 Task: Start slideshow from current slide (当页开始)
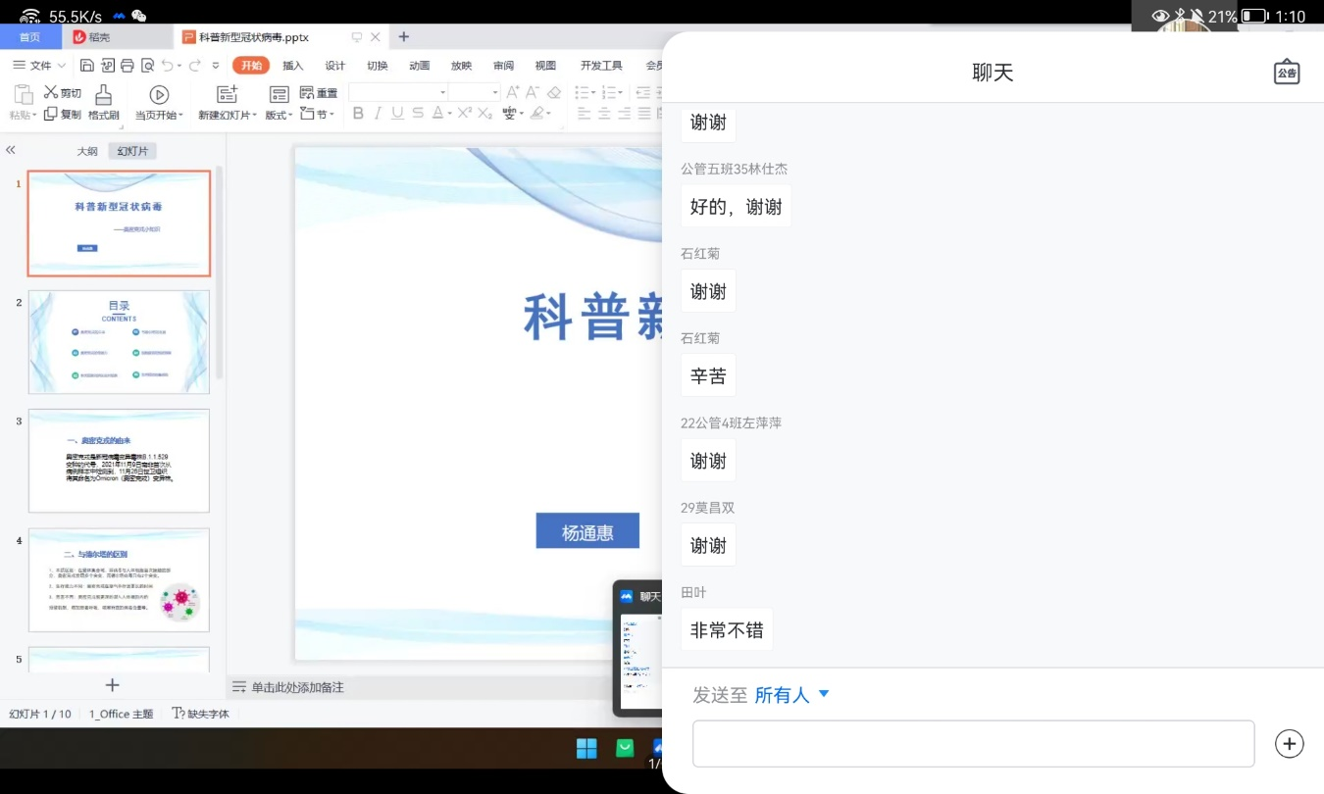coord(159,95)
